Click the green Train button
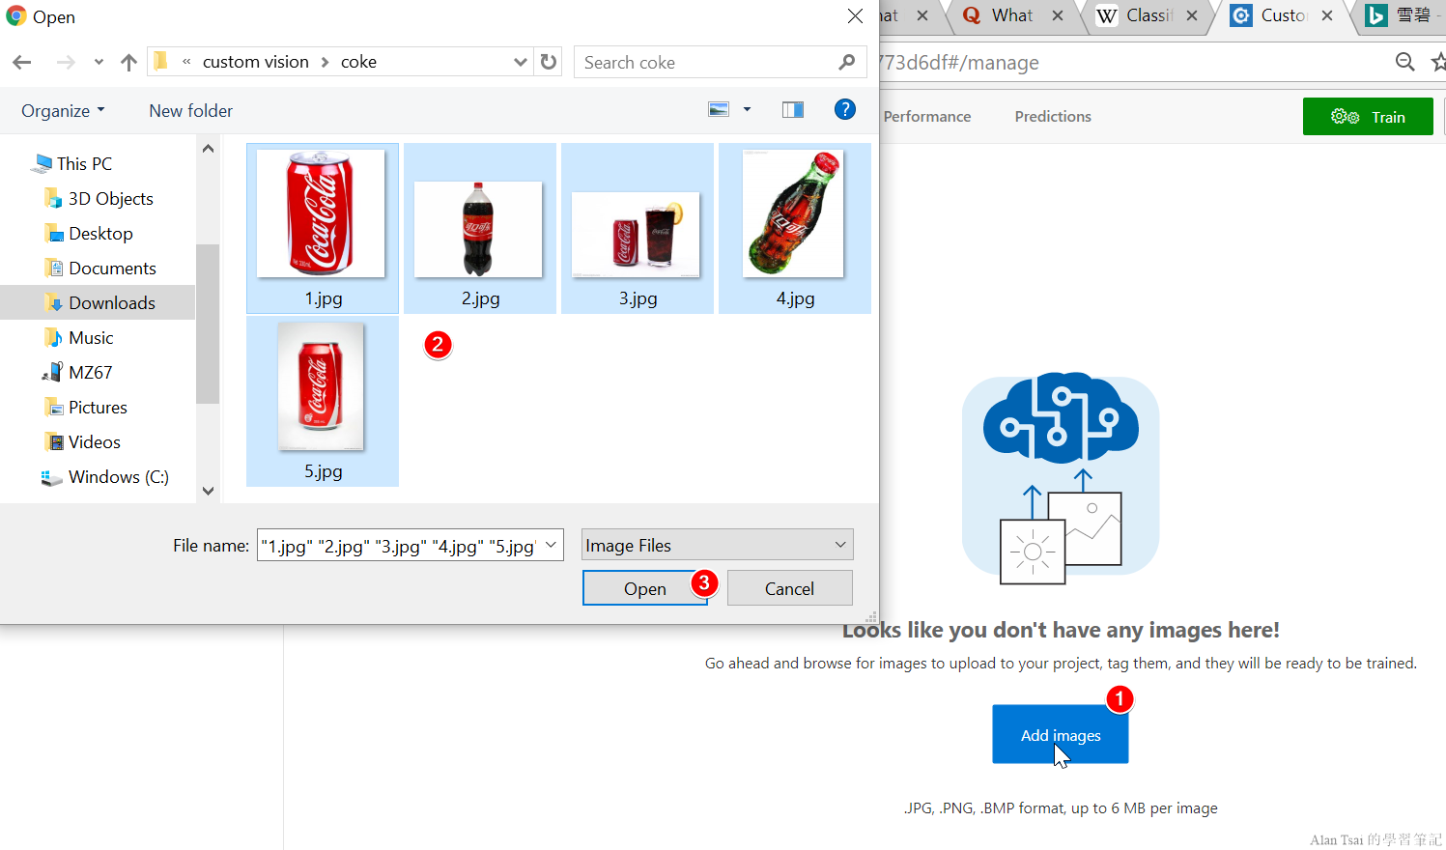The image size is (1446, 850). [x=1368, y=117]
